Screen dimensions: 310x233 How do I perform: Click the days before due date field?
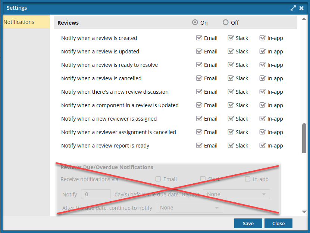96,194
